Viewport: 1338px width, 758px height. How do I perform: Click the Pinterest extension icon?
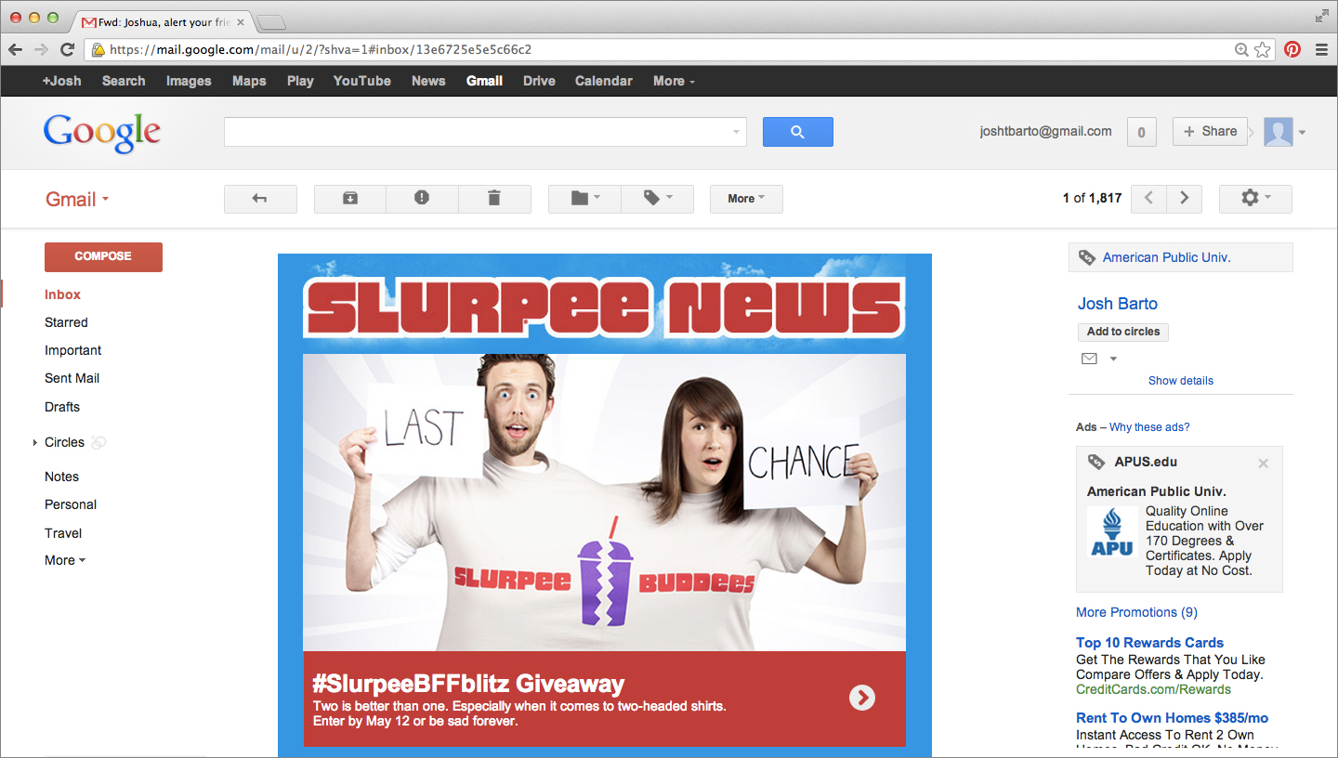pyautogui.click(x=1292, y=49)
